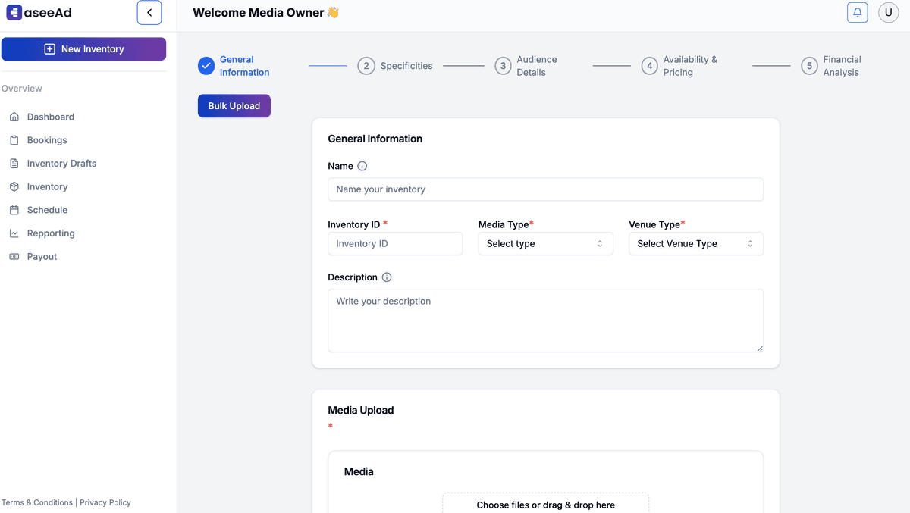Select the Availability & Pricing step label
Image resolution: width=910 pixels, height=513 pixels.
[x=690, y=66]
